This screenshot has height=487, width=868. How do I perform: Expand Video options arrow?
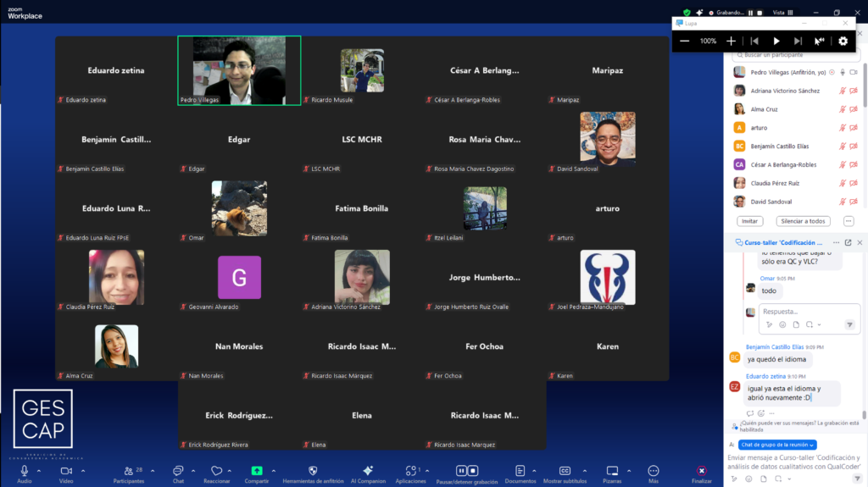83,471
